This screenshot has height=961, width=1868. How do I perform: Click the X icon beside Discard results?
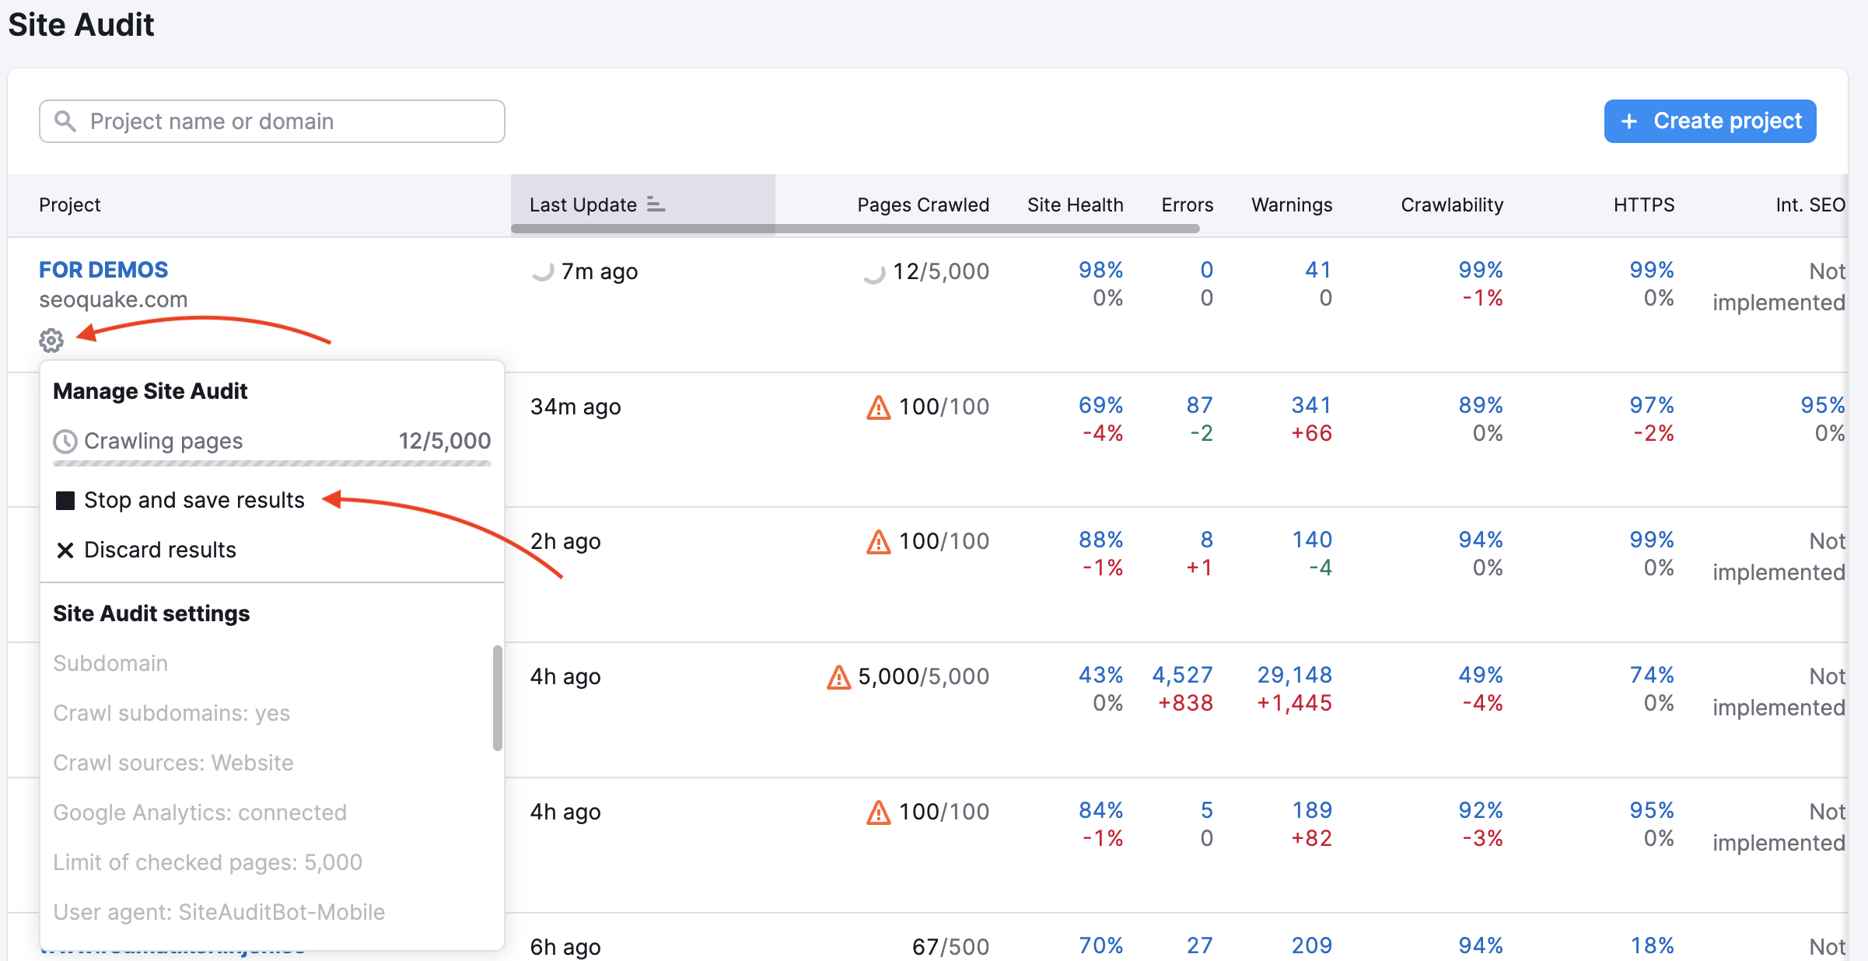pos(65,550)
